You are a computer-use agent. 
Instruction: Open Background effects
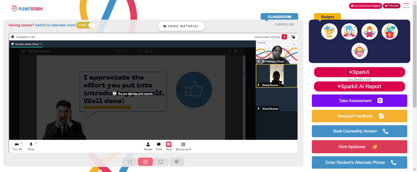point(183,146)
